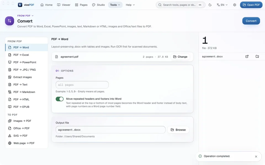Click the Folder /Users/Shared/Documents text

[x=75, y=137]
